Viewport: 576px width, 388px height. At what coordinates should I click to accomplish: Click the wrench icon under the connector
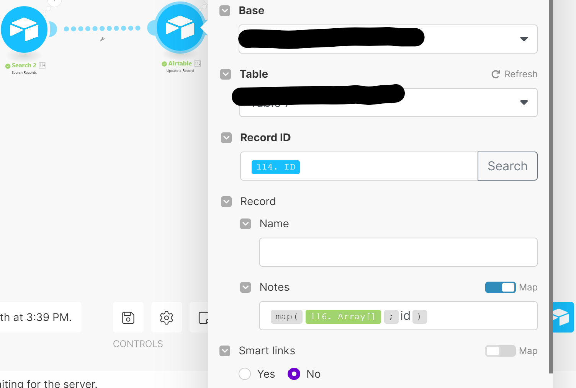(x=102, y=39)
